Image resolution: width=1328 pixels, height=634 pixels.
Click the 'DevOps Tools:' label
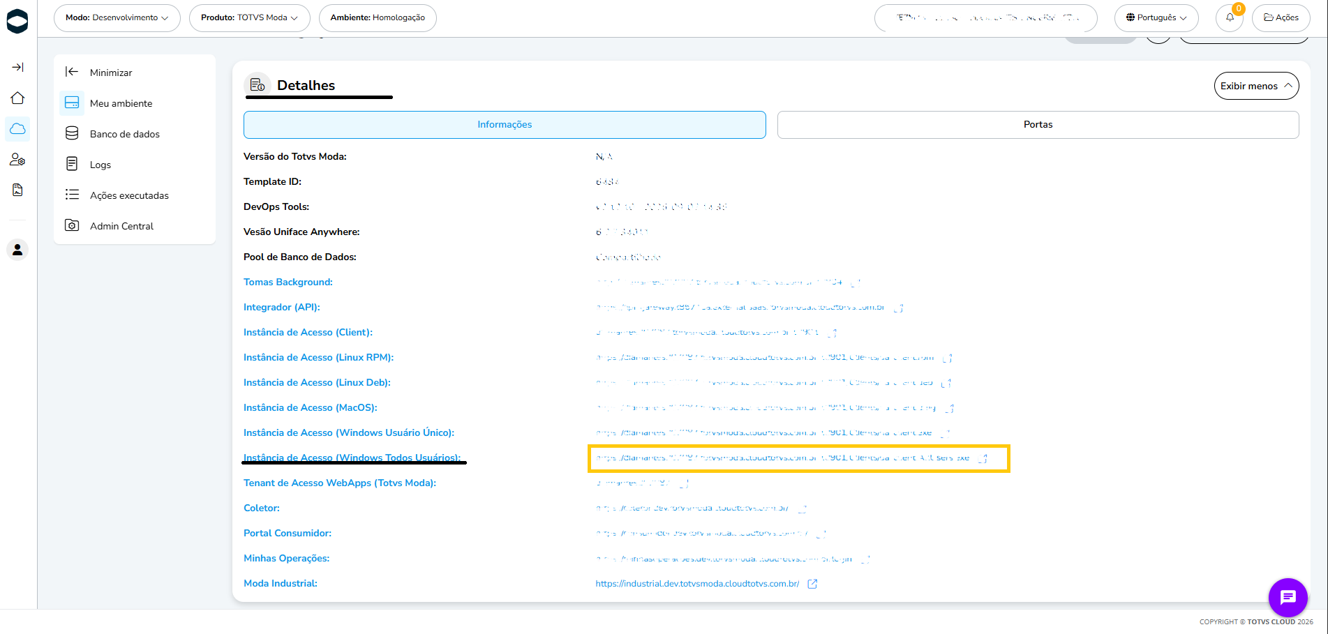(276, 206)
